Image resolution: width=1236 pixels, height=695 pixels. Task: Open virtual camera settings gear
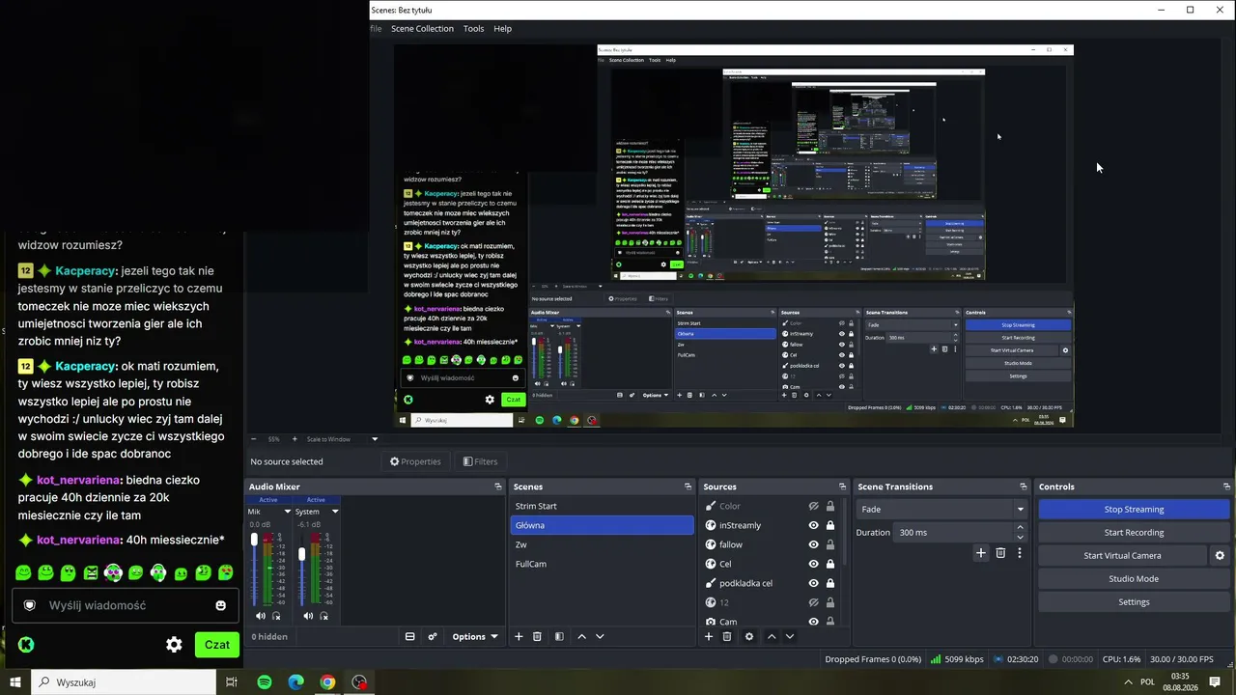[x=1220, y=556]
